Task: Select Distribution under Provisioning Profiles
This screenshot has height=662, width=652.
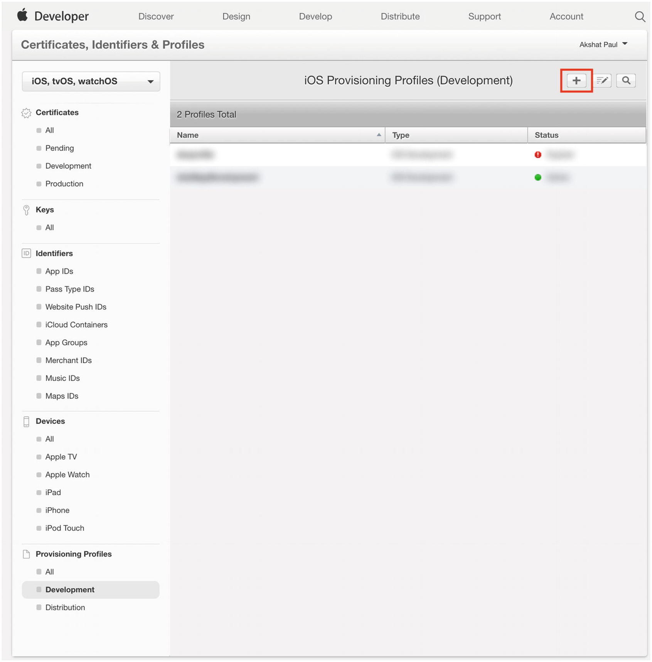Action: 65,608
